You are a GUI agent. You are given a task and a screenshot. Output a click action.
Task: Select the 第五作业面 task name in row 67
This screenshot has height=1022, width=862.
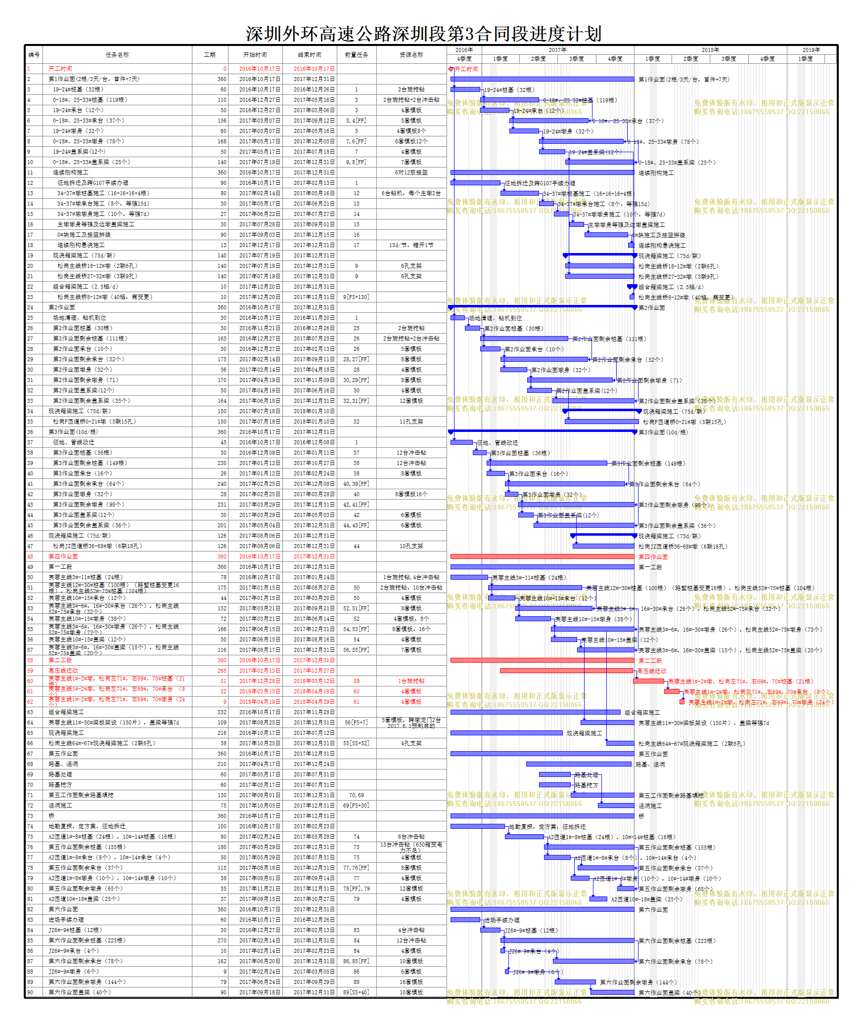(x=63, y=754)
